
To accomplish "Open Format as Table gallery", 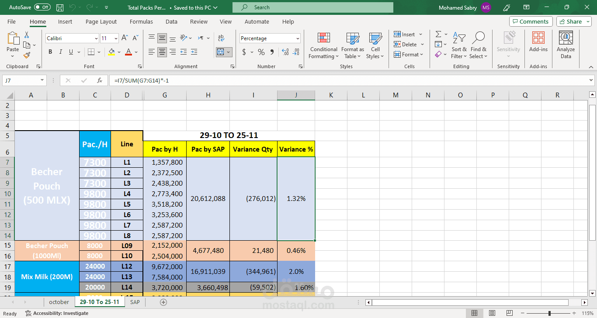I will pos(352,45).
